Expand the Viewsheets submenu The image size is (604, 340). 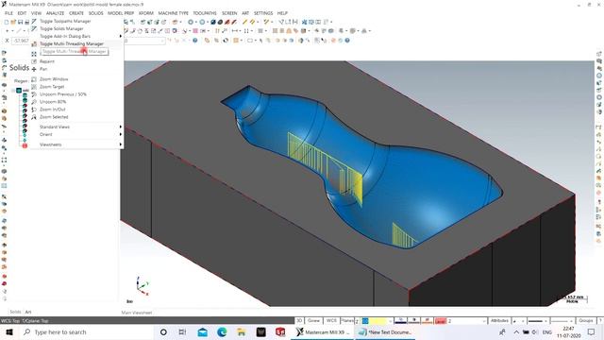click(x=77, y=144)
